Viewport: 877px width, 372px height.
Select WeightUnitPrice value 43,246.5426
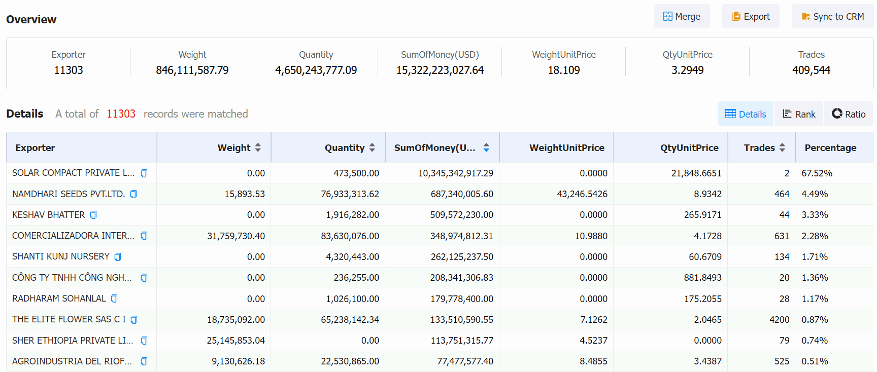tap(582, 194)
